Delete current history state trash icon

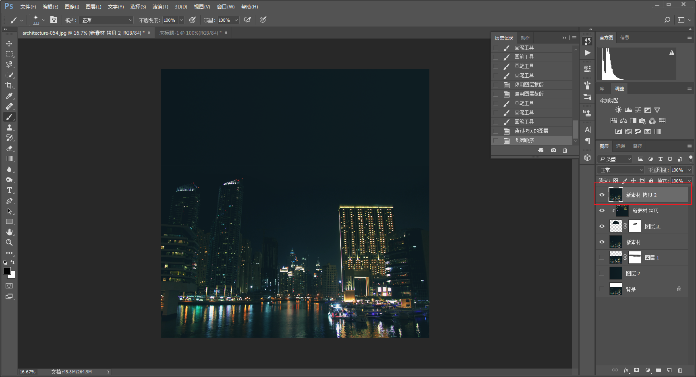(565, 150)
